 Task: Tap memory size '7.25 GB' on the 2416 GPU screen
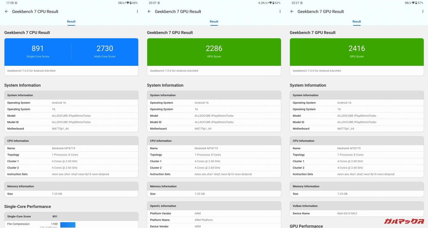tap(342, 194)
